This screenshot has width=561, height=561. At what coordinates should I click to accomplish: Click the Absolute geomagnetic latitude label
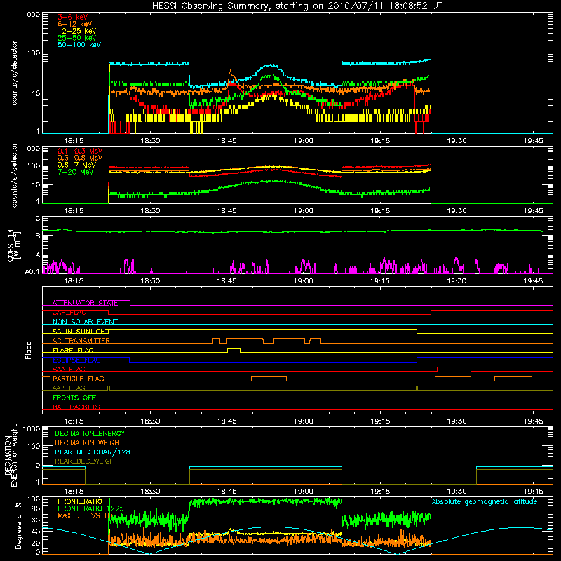pyautogui.click(x=485, y=501)
